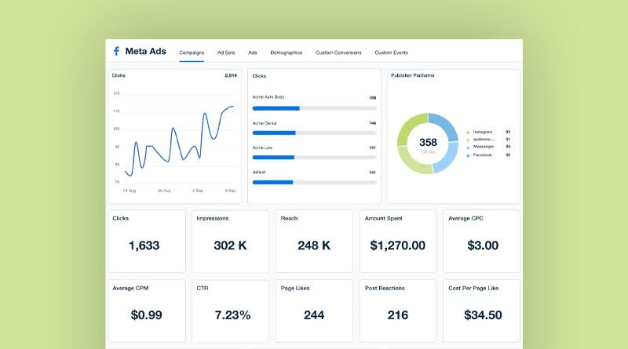Open the Campaigns tab
This screenshot has width=628, height=349.
(x=192, y=53)
